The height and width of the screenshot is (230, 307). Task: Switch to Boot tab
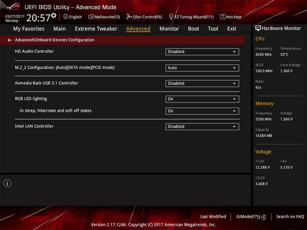point(194,29)
